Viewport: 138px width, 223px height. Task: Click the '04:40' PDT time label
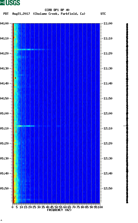pos(4,83)
